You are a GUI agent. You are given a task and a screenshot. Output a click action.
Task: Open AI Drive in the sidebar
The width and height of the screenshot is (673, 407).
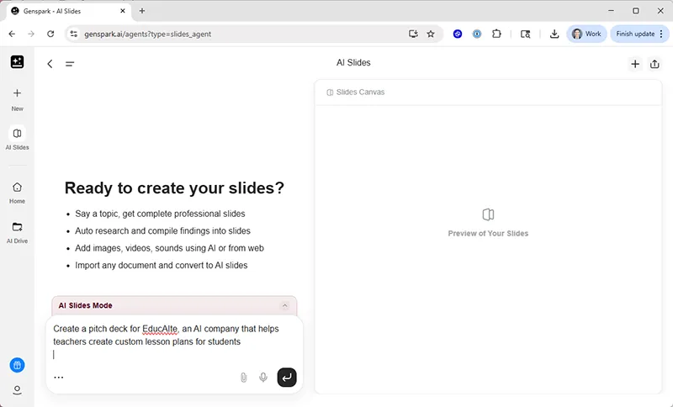[x=17, y=227]
